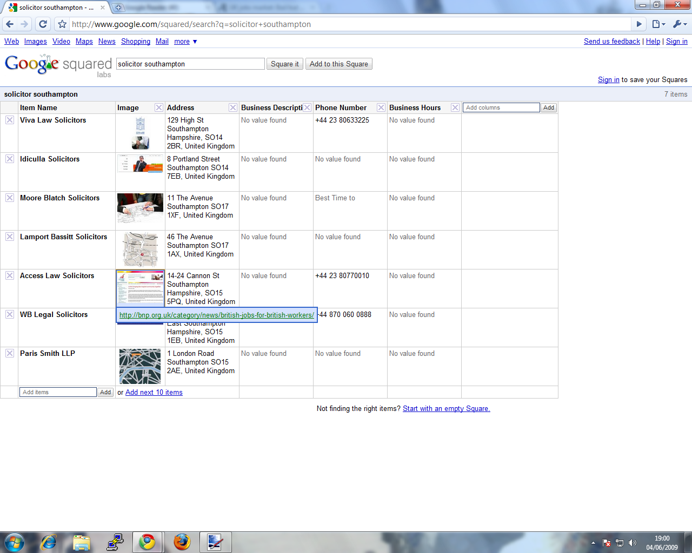
Task: Remove the Address column with its X icon
Action: tap(233, 107)
